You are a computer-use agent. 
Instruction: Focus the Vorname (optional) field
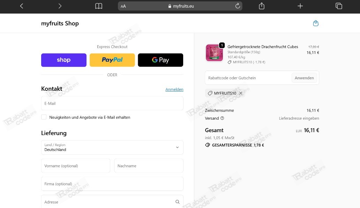click(x=76, y=166)
